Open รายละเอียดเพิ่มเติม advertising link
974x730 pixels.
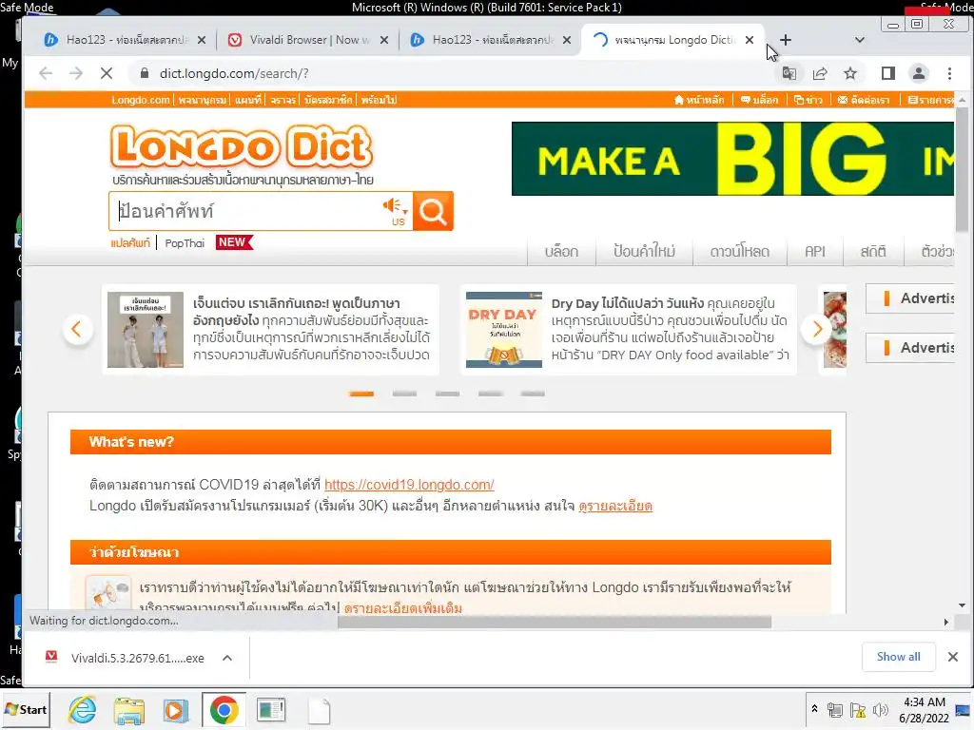pos(403,607)
